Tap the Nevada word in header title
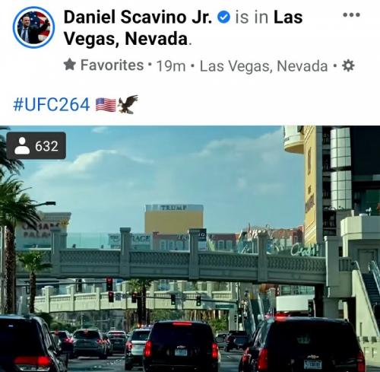 [x=156, y=39]
